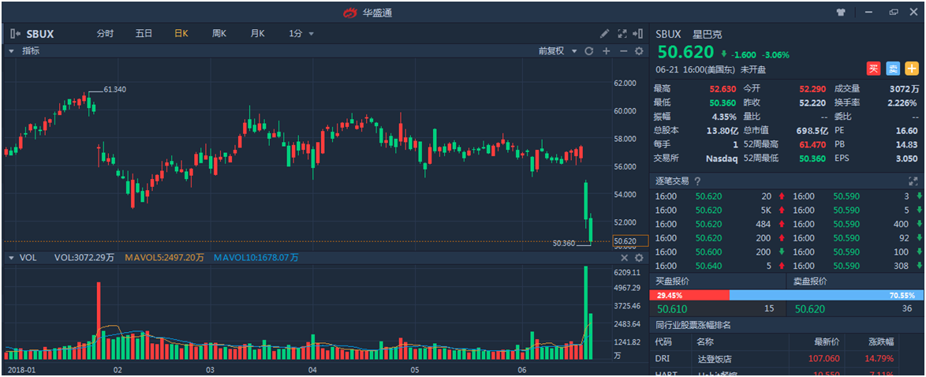Open the pencil drawing tool

tap(605, 34)
